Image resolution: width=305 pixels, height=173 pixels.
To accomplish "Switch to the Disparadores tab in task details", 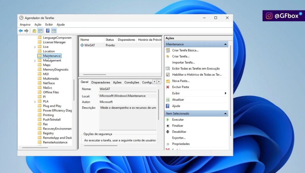I will [x=101, y=82].
